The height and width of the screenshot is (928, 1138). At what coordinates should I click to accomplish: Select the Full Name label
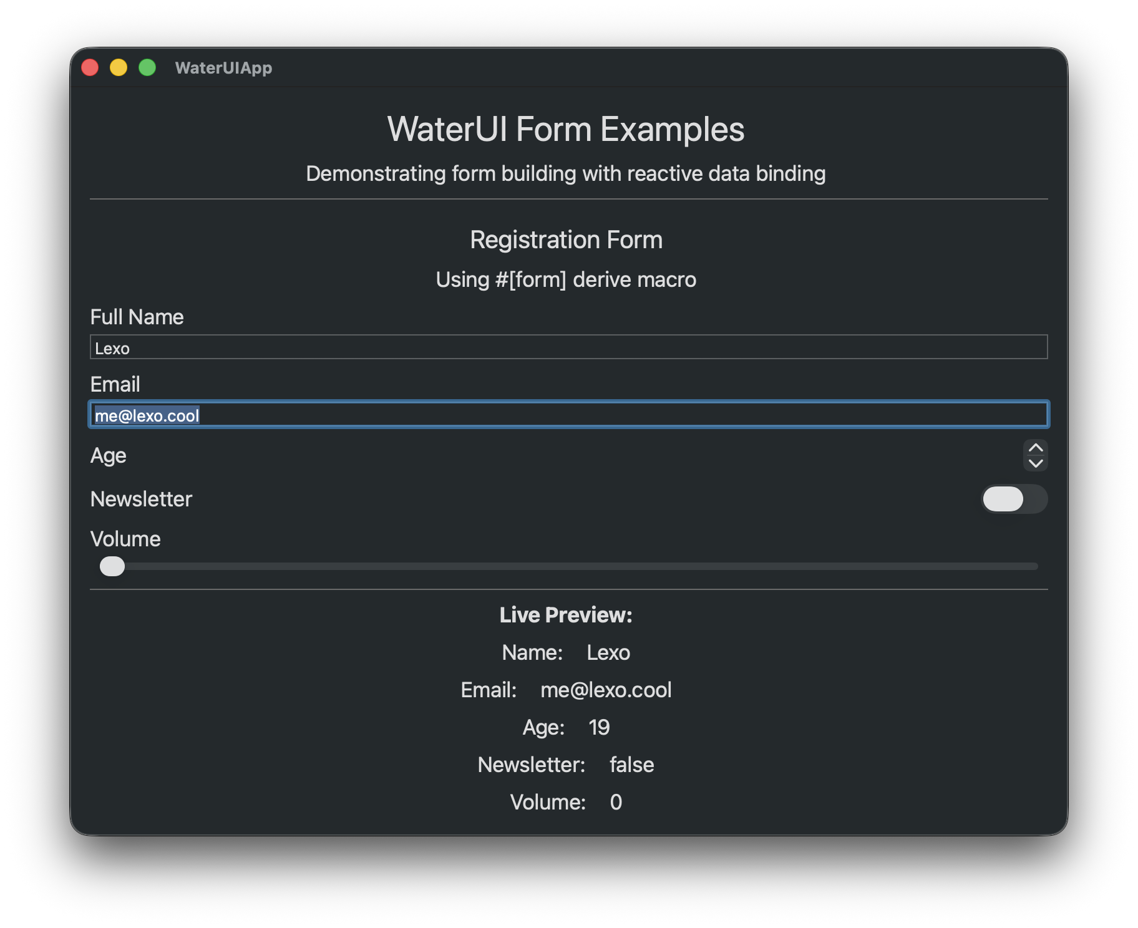coord(137,317)
